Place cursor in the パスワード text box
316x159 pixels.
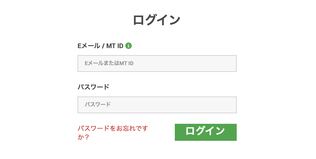coord(157,105)
